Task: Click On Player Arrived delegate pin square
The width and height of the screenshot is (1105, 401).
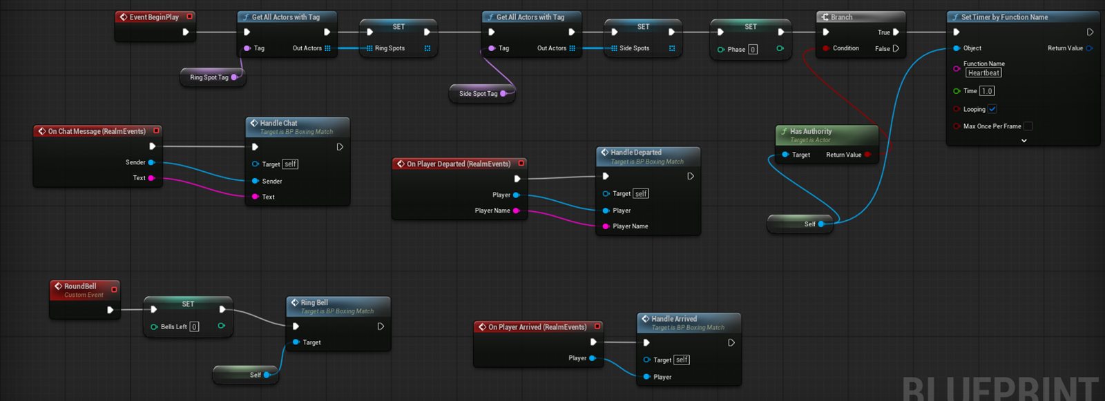Action: click(x=597, y=326)
